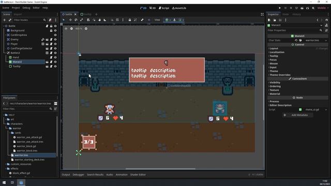Screen dimensions: 331x186
Task: Toggle distraction free mode
Action: pyautogui.click(x=262, y=14)
